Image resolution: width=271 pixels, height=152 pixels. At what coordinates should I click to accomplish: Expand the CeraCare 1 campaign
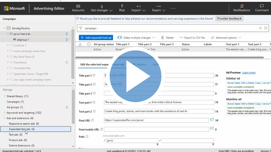tap(8, 45)
